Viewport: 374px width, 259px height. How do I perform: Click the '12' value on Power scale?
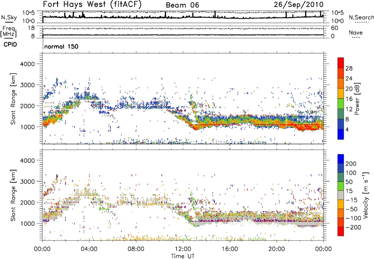349,109
